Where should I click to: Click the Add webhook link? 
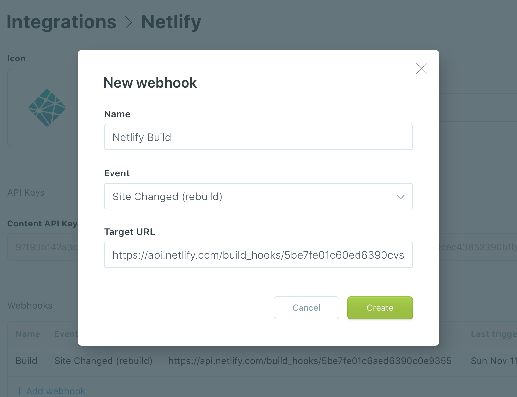click(x=56, y=391)
